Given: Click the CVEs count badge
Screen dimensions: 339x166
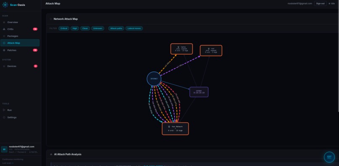Looking at the screenshot, I should [35, 29].
